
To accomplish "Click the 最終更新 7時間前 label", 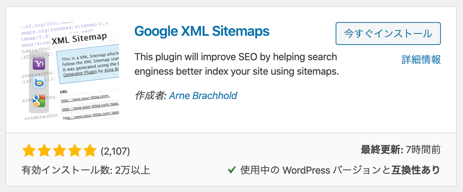I will [x=400, y=150].
